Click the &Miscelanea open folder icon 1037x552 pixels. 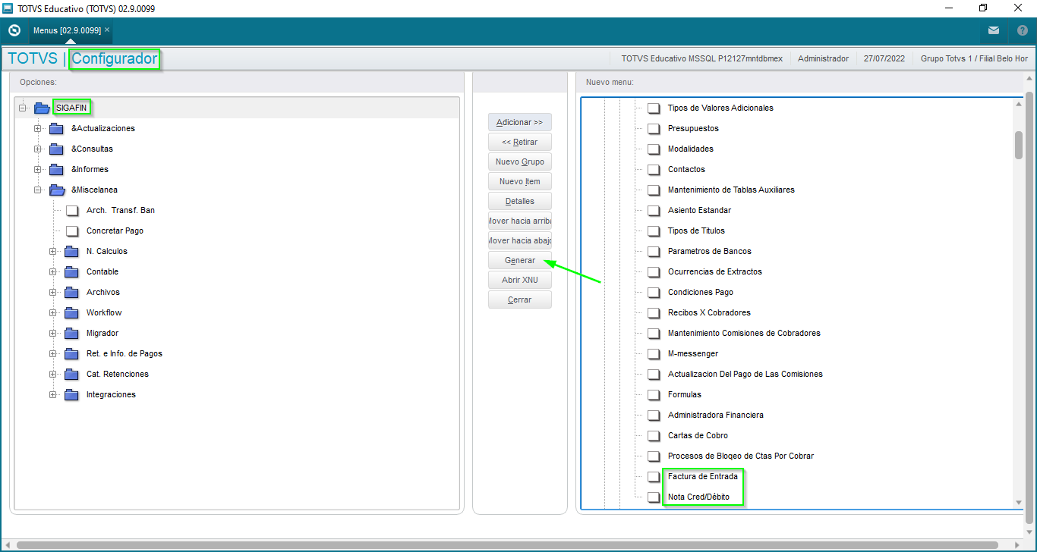[x=57, y=190]
